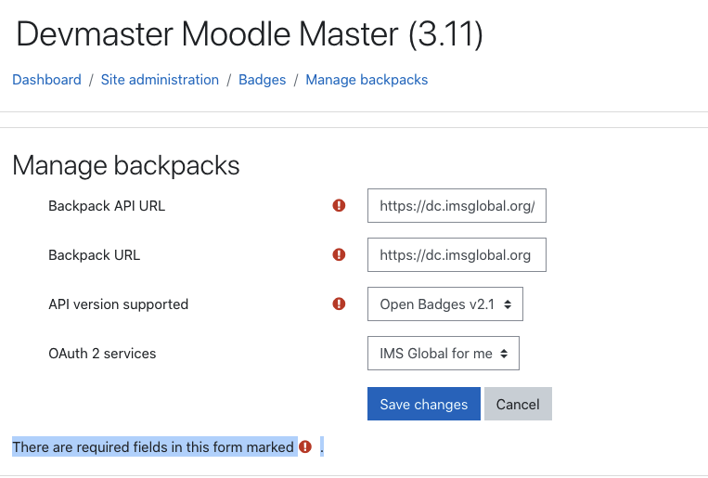Open the Manage backpacks breadcrumb link
Screen dimensions: 708x478
click(367, 80)
